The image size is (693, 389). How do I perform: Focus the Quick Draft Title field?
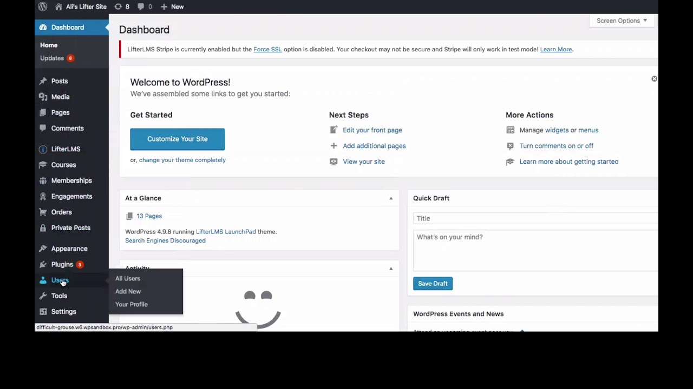535,218
